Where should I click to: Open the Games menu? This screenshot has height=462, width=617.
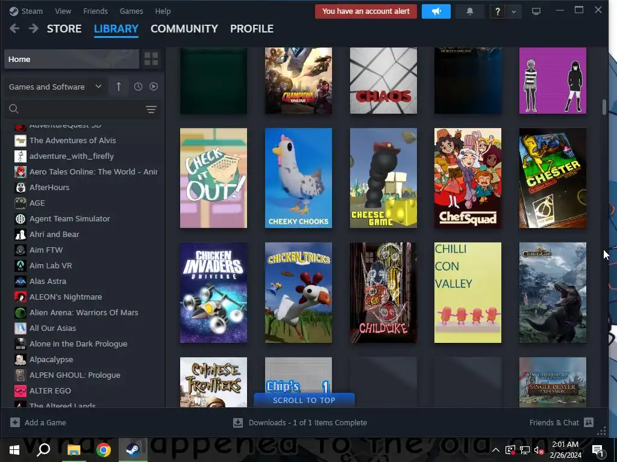point(131,11)
